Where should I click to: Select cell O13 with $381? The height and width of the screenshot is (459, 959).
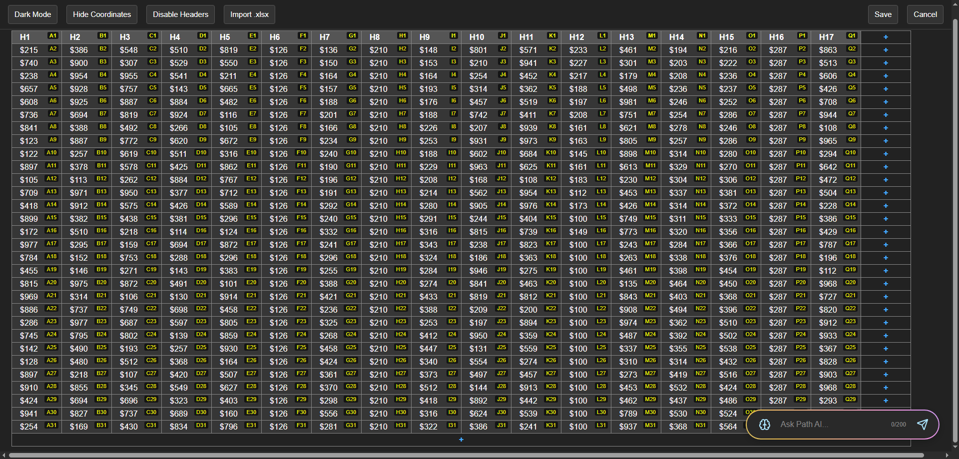click(736, 193)
